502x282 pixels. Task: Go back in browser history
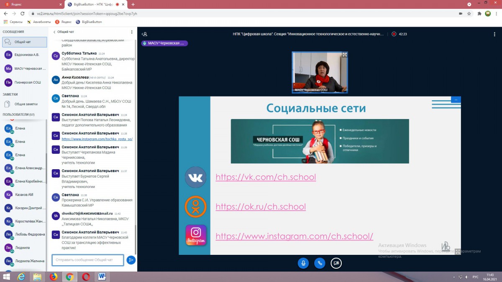click(x=5, y=13)
